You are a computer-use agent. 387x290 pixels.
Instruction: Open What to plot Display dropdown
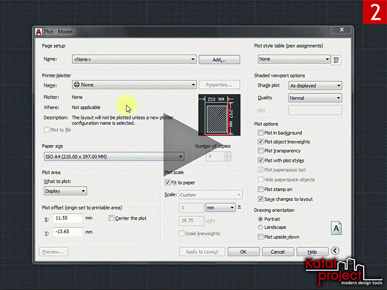[x=65, y=191]
